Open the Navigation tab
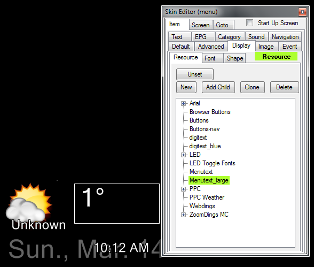The height and width of the screenshot is (267, 314). (285, 37)
